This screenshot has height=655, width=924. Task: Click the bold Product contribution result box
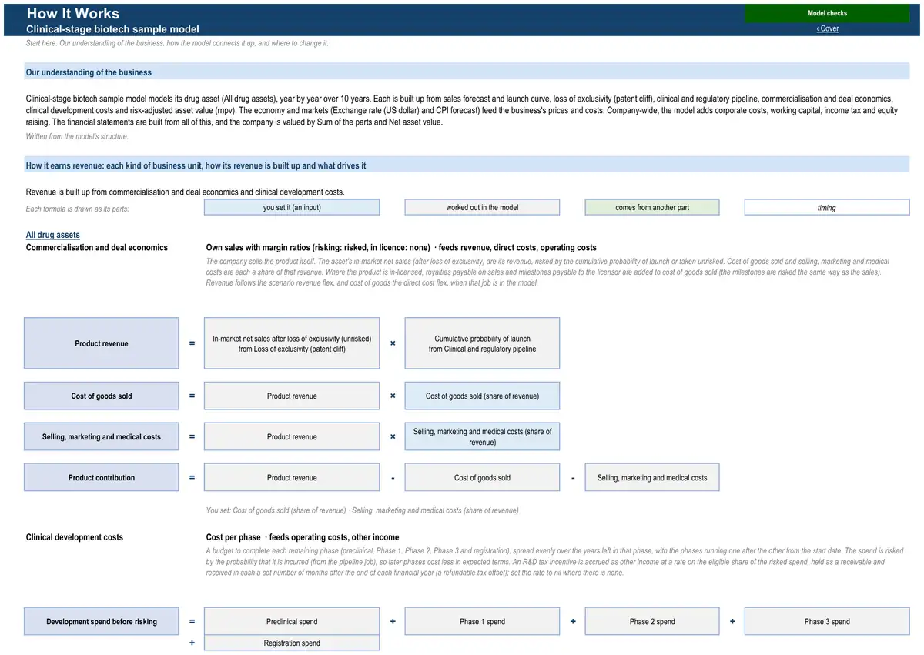coord(102,477)
